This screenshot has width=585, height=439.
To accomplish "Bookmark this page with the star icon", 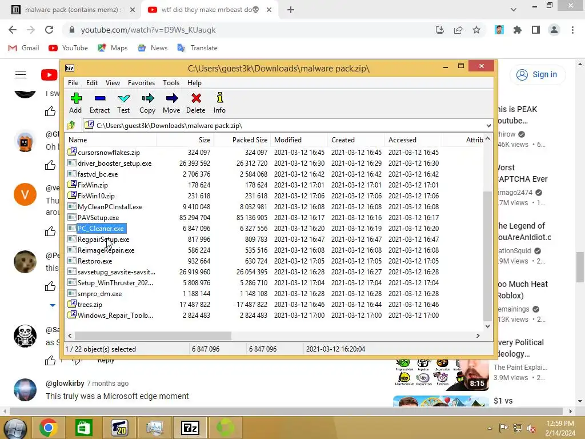I will 476,30.
